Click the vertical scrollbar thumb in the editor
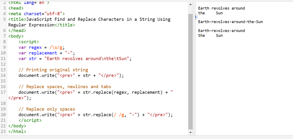The width and height of the screenshot is (293, 139). [x=190, y=71]
